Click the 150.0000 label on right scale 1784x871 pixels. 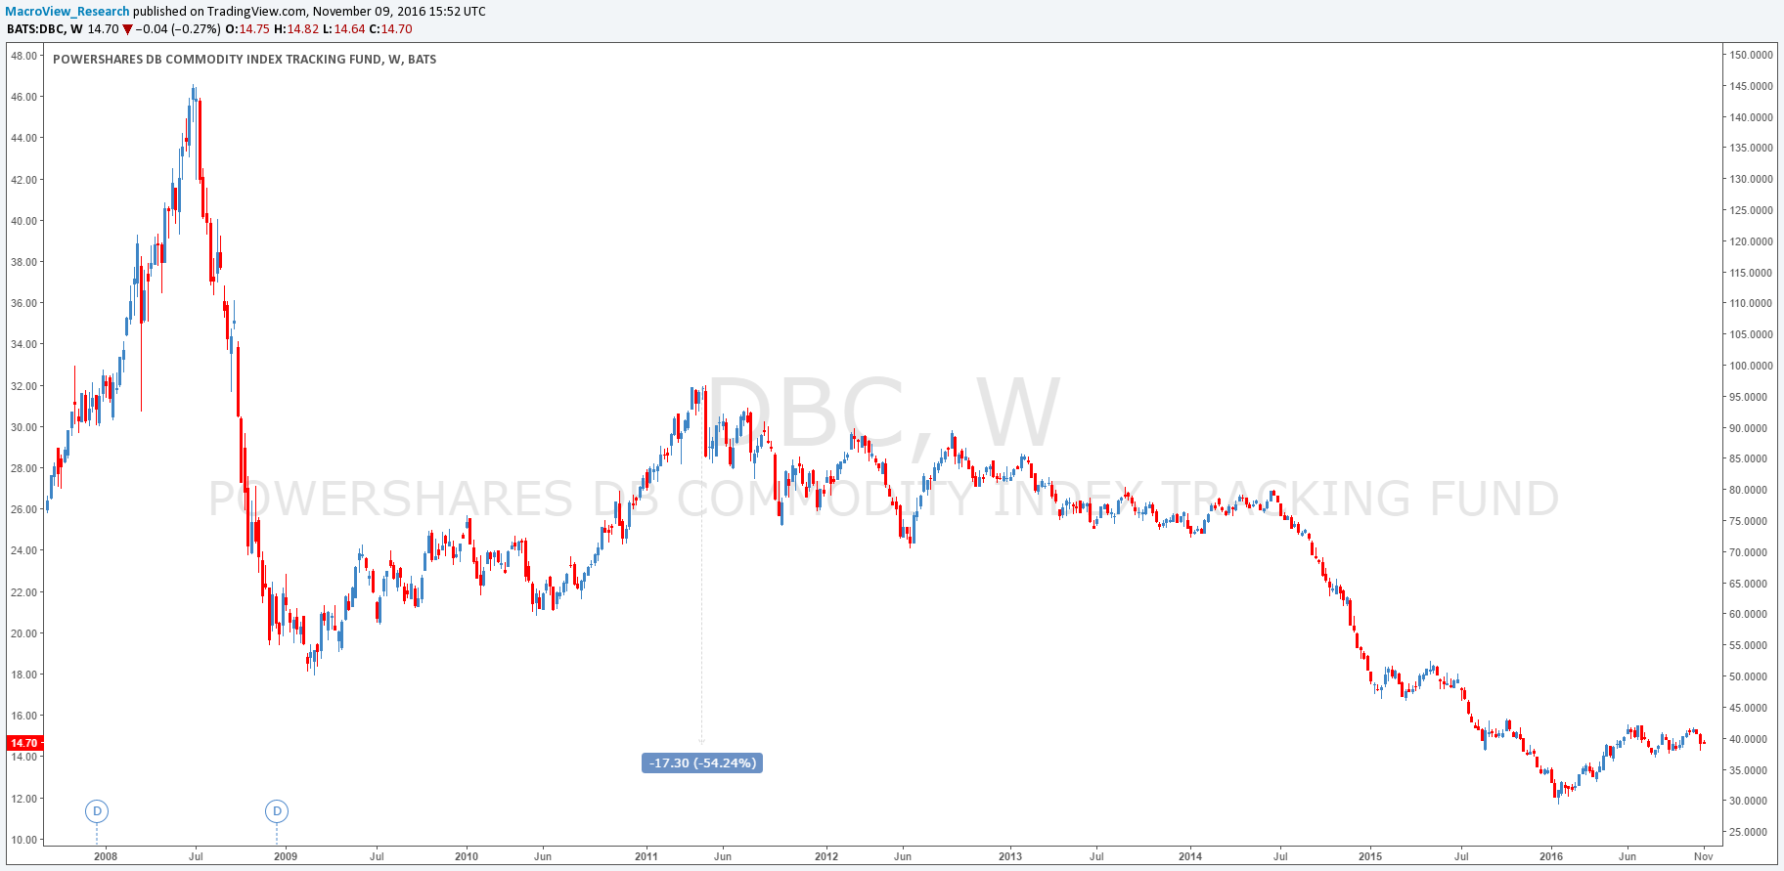[1751, 55]
